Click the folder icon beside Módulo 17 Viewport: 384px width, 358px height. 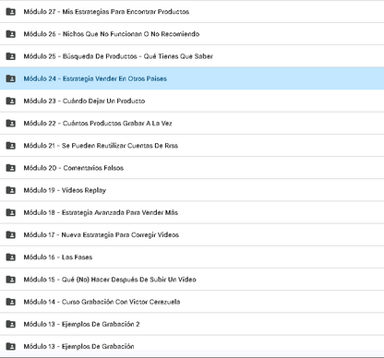tap(11, 234)
